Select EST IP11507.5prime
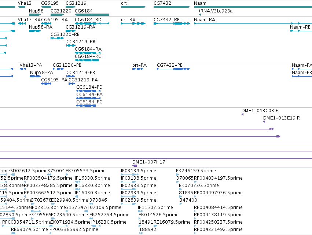This screenshot has width=312, height=235. click(x=140, y=211)
